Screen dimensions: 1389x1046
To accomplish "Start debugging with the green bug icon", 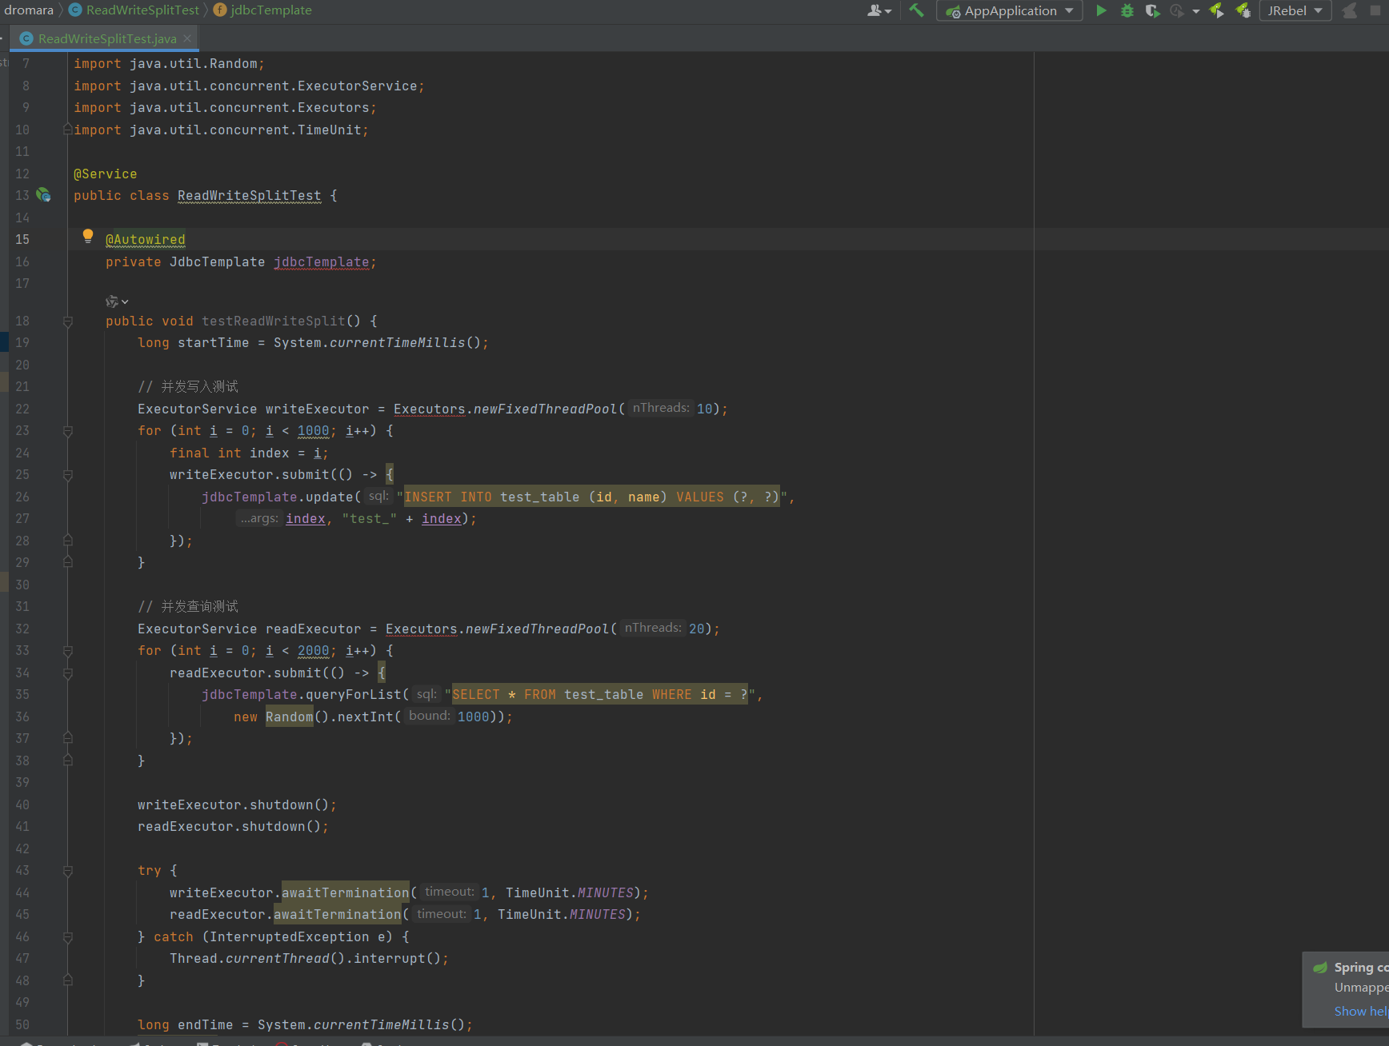I will pyautogui.click(x=1127, y=10).
